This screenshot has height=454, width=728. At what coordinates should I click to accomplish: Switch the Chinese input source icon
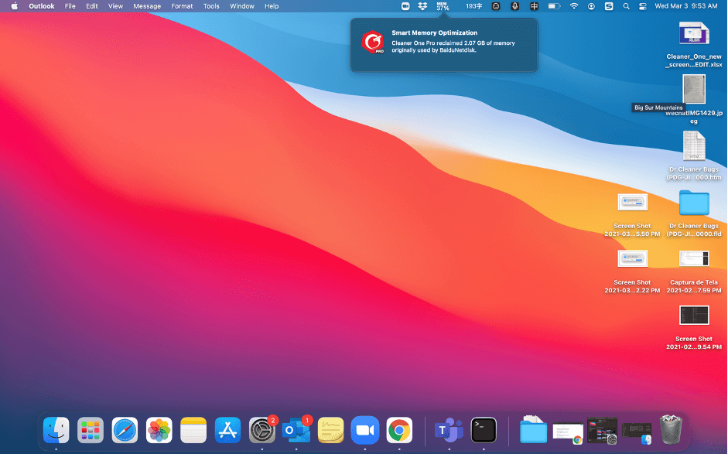(534, 6)
